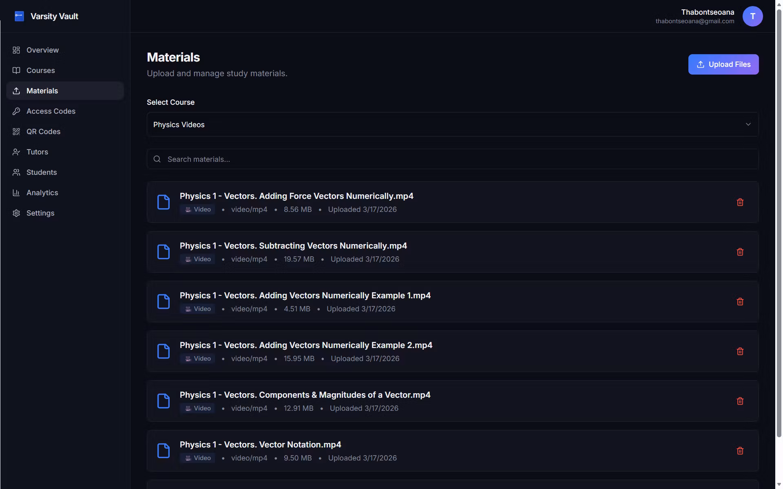The image size is (783, 489).
Task: Click the Search materials field
Action: click(453, 159)
